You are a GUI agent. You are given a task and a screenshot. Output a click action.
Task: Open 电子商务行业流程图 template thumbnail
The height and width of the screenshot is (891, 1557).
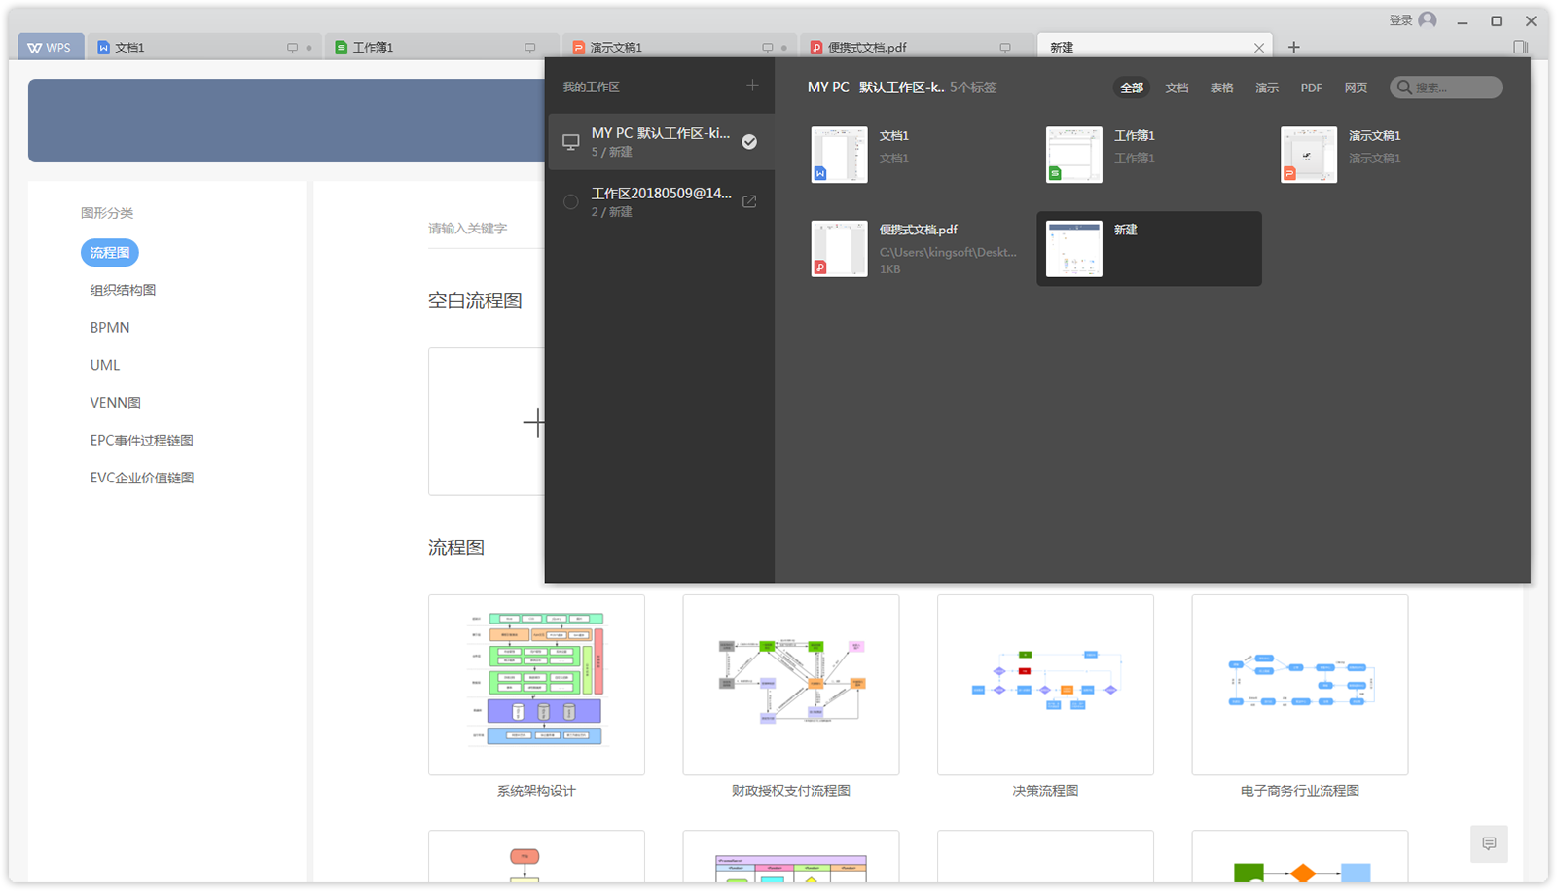pyautogui.click(x=1300, y=685)
